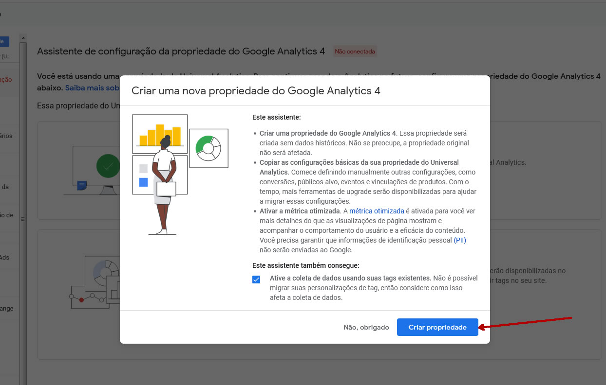The image size is (606, 385).
Task: Dismiss dialog with Não, obrigado
Action: click(366, 327)
